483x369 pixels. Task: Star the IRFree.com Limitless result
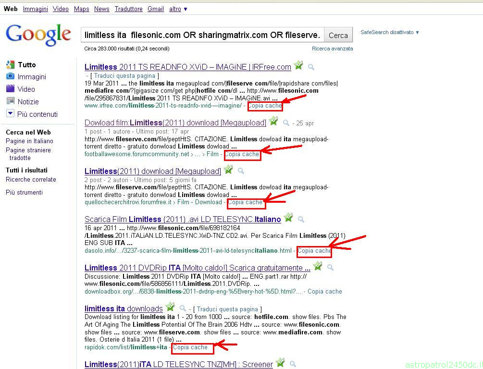pos(298,65)
